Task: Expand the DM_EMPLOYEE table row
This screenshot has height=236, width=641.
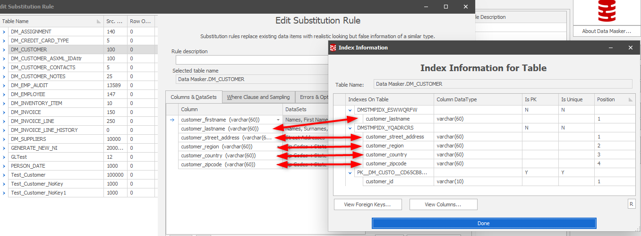Action: tap(4, 94)
